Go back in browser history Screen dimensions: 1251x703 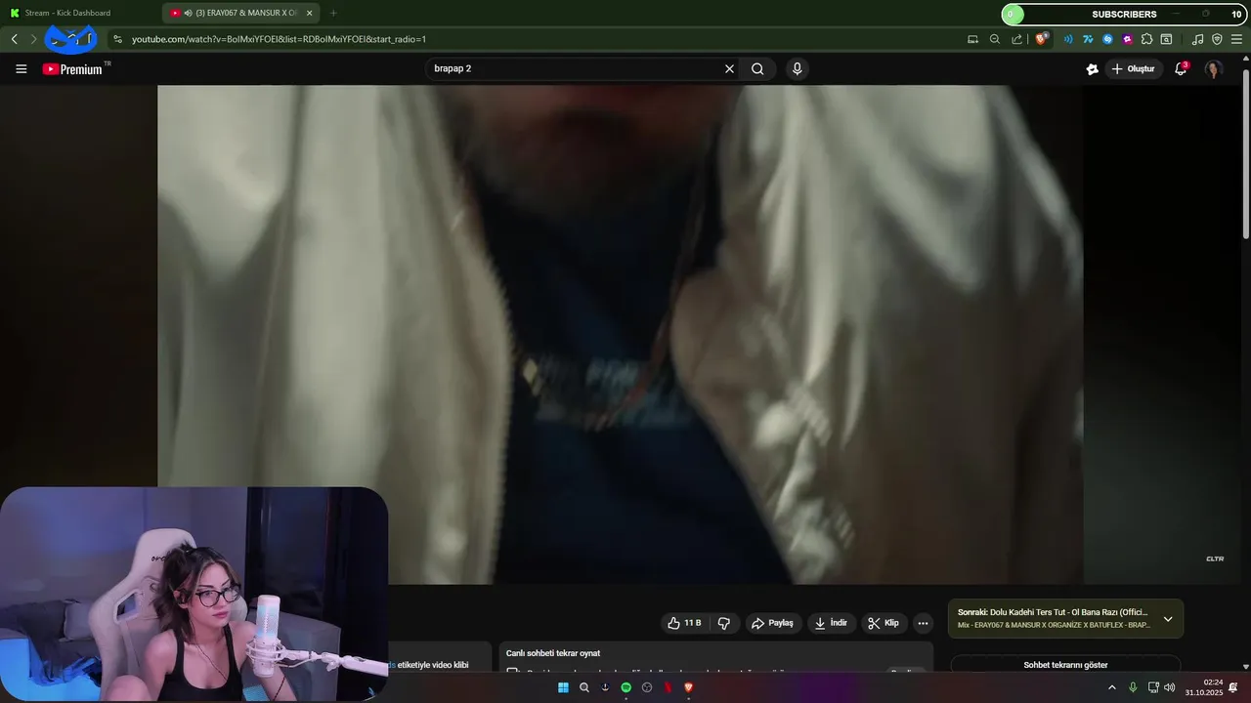[14, 39]
